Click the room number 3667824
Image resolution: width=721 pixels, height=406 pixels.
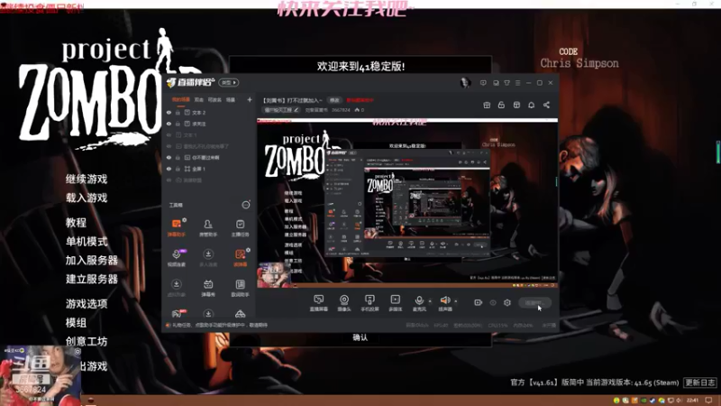pos(341,110)
